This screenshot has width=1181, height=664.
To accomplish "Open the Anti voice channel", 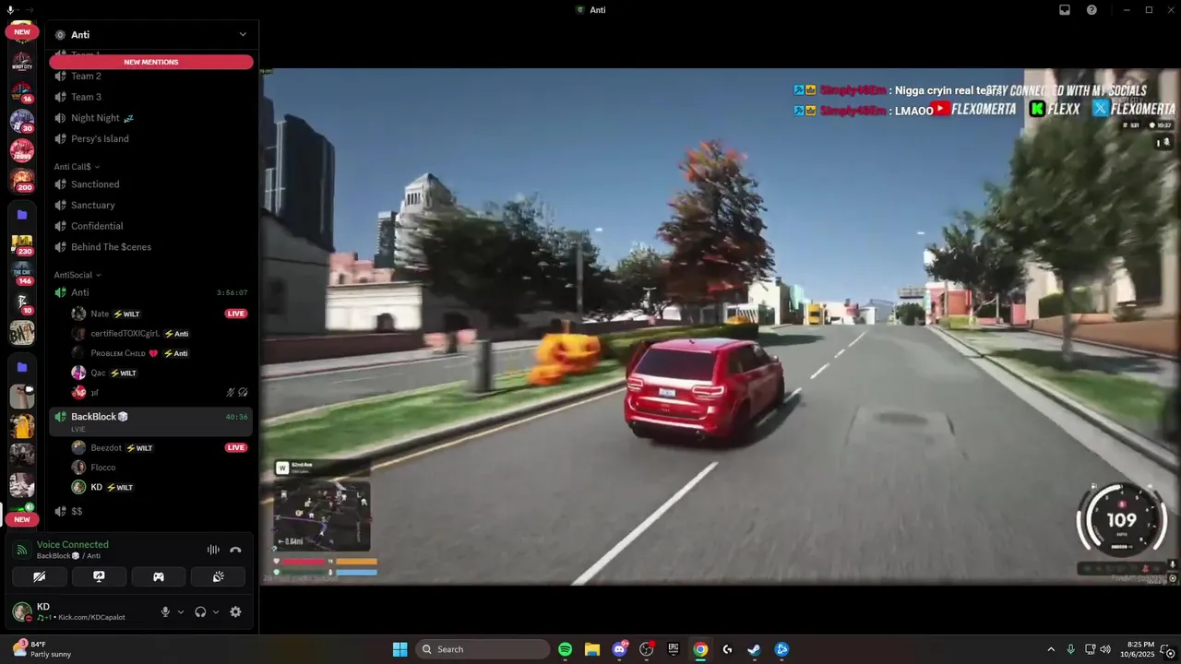I will coord(151,292).
